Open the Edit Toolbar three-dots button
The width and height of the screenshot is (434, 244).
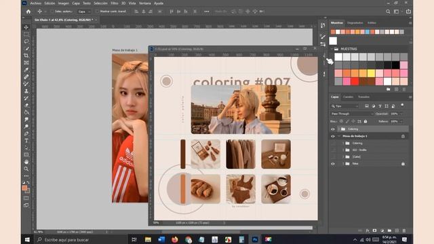pyautogui.click(x=26, y=176)
